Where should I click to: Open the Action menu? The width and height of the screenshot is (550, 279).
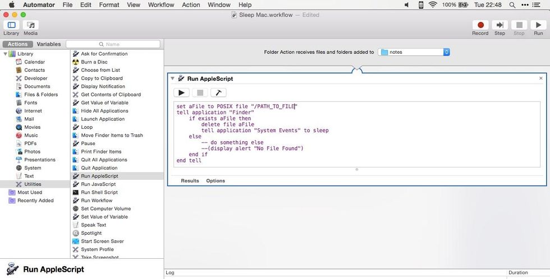191,5
